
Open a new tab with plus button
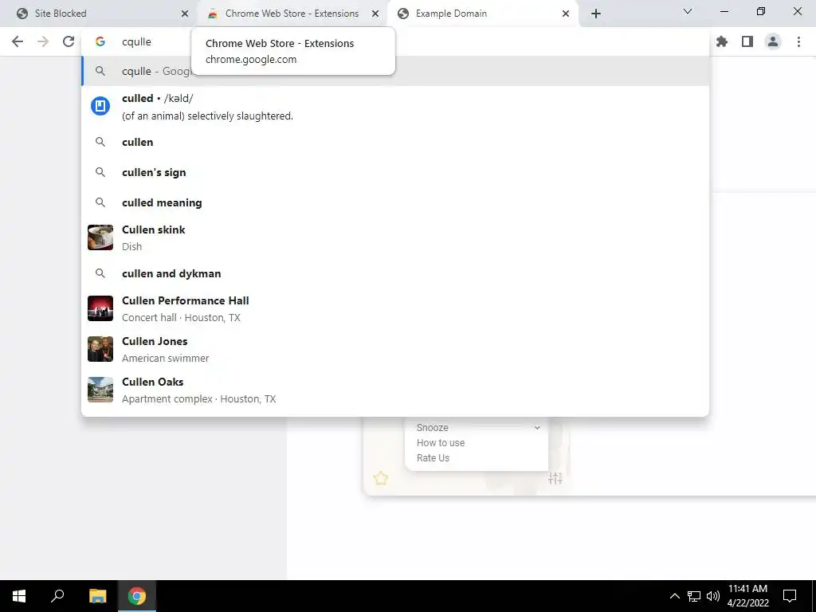[596, 14]
